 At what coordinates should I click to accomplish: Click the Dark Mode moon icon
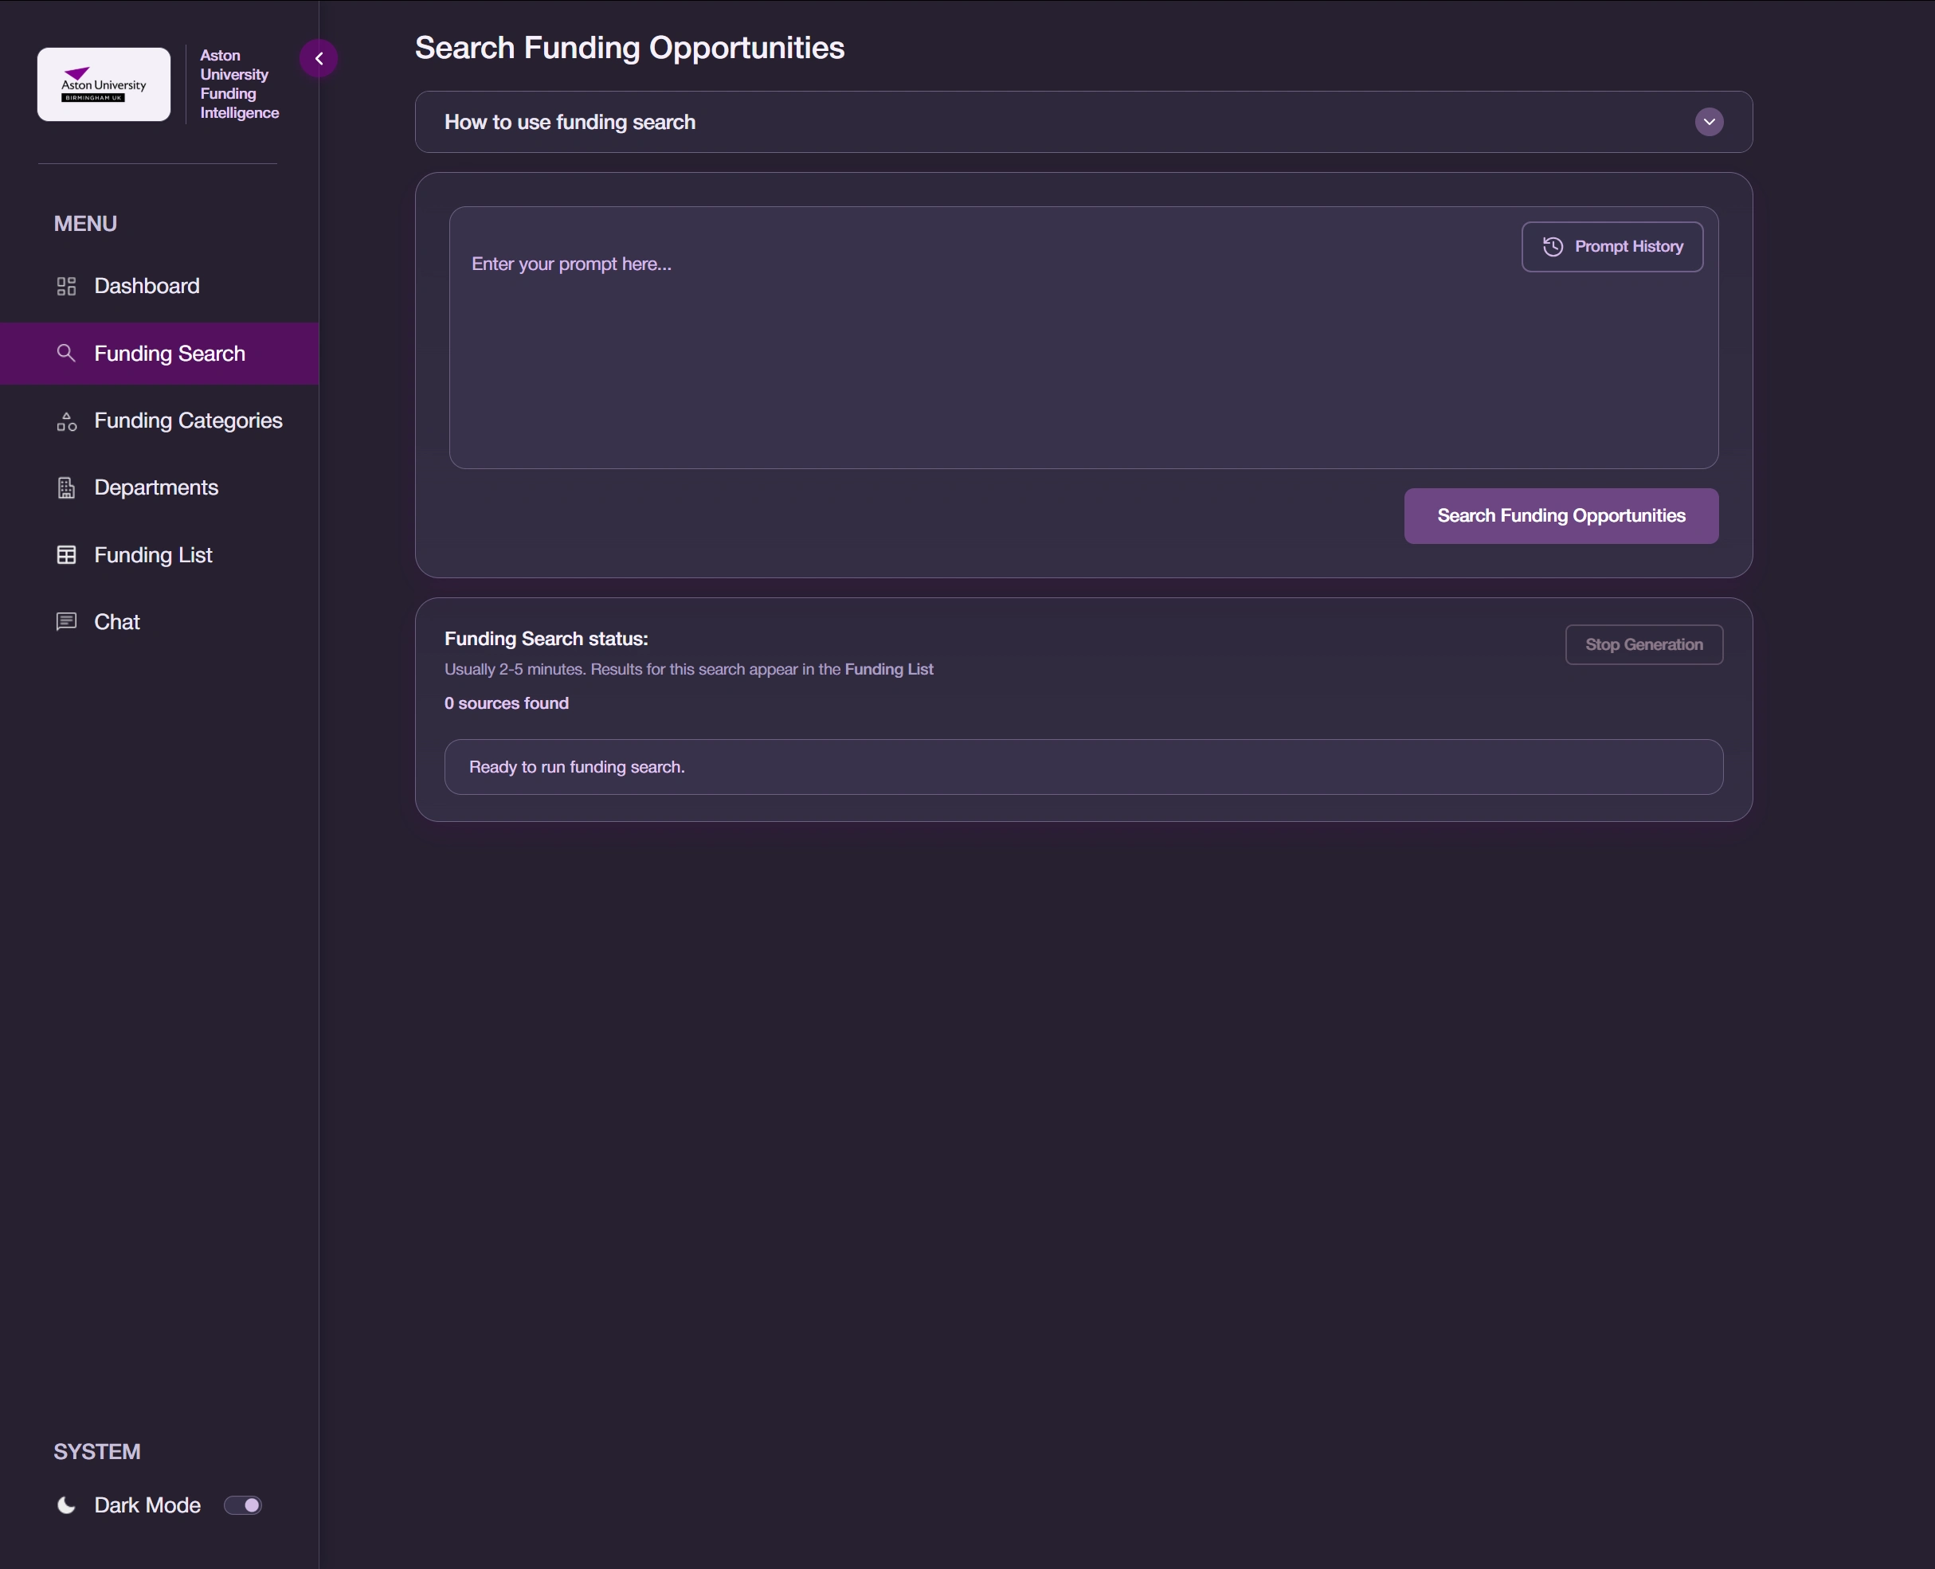(x=66, y=1504)
